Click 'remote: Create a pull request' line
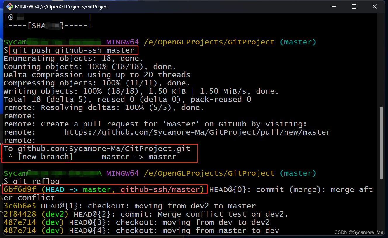 [155, 124]
